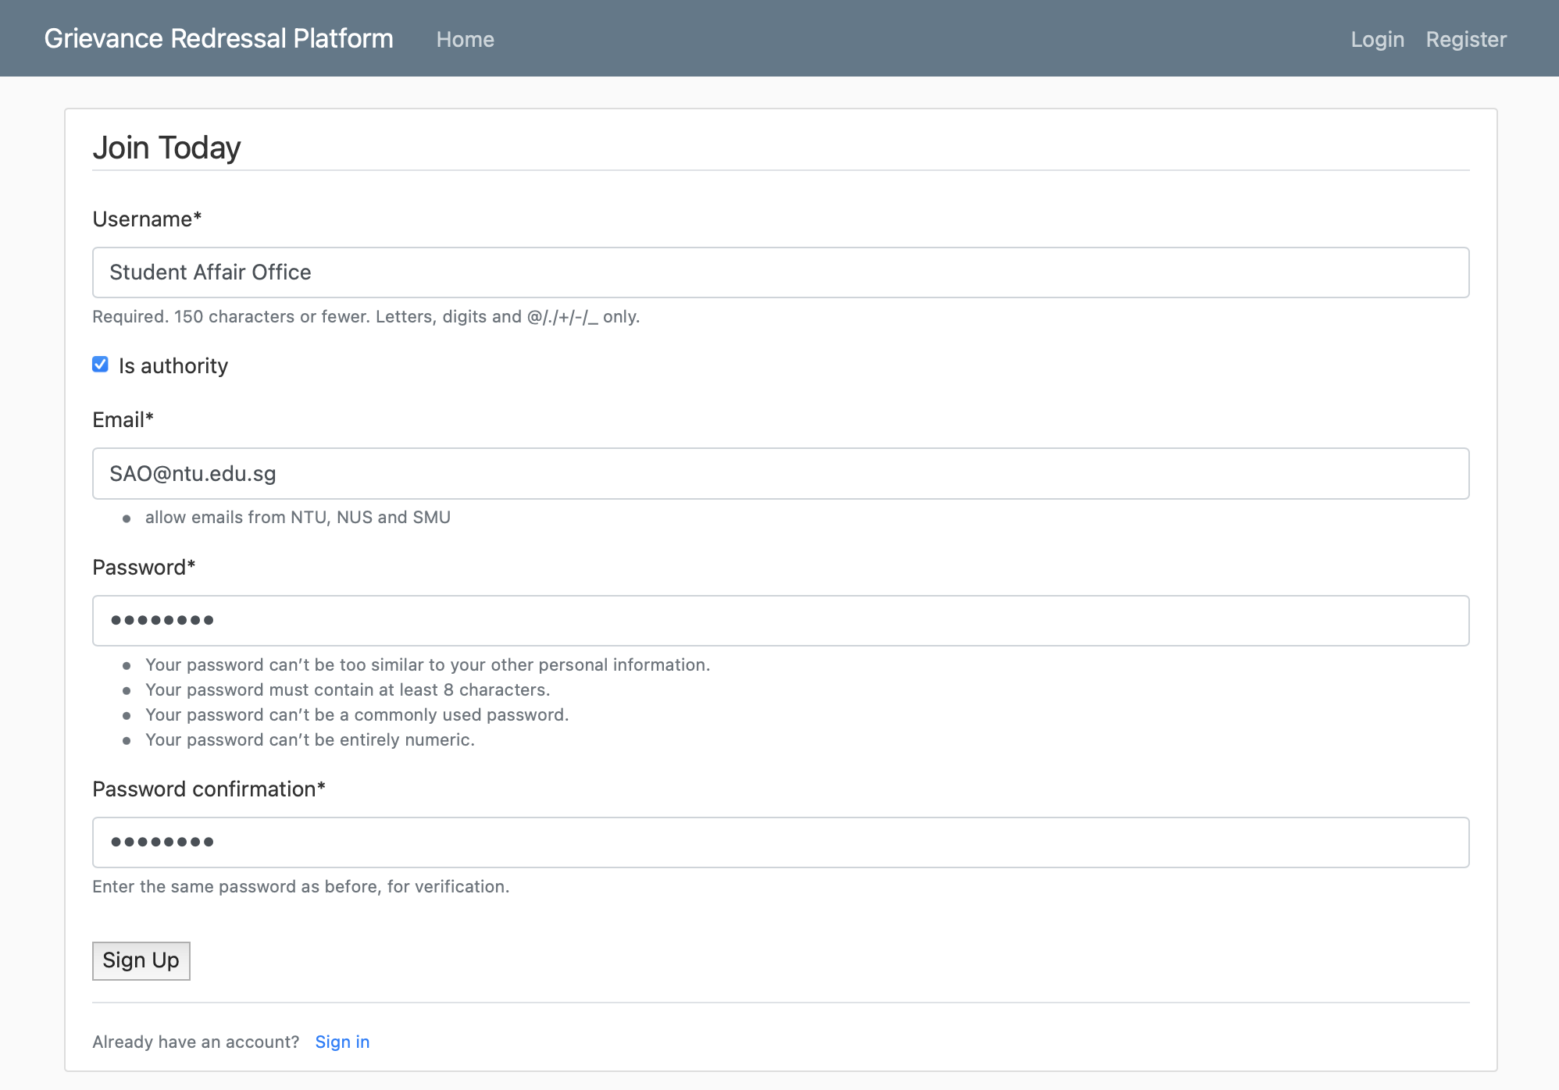Open the Sign in link
This screenshot has height=1090, width=1559.
click(x=342, y=1042)
